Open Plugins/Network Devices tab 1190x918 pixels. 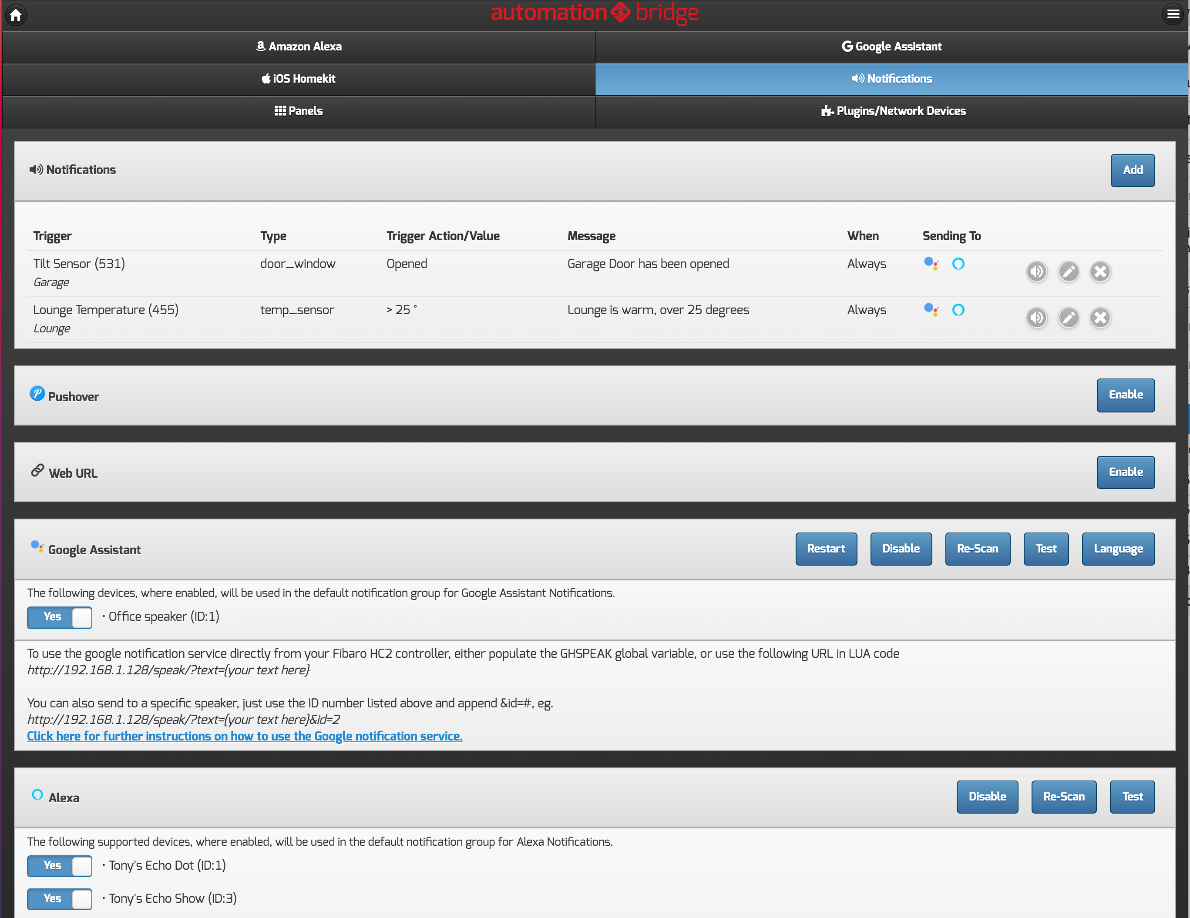(891, 111)
